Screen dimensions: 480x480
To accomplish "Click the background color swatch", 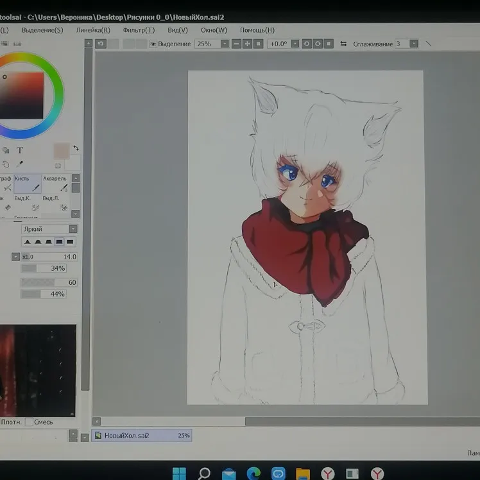I will (73, 162).
